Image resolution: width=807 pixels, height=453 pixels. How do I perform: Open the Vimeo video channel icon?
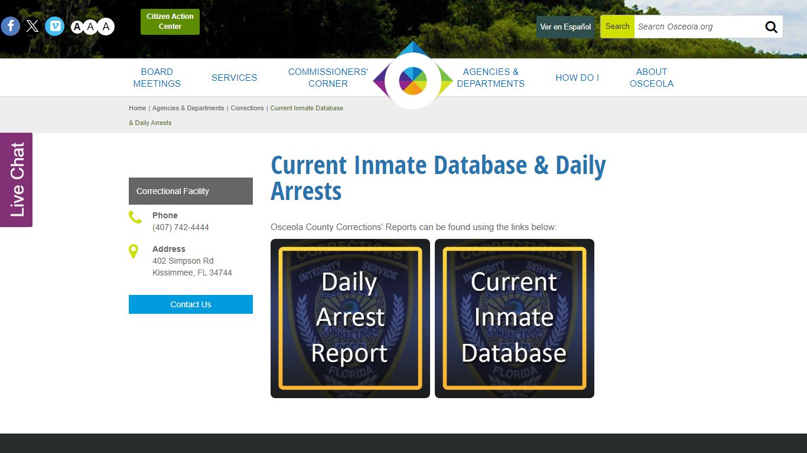click(54, 26)
